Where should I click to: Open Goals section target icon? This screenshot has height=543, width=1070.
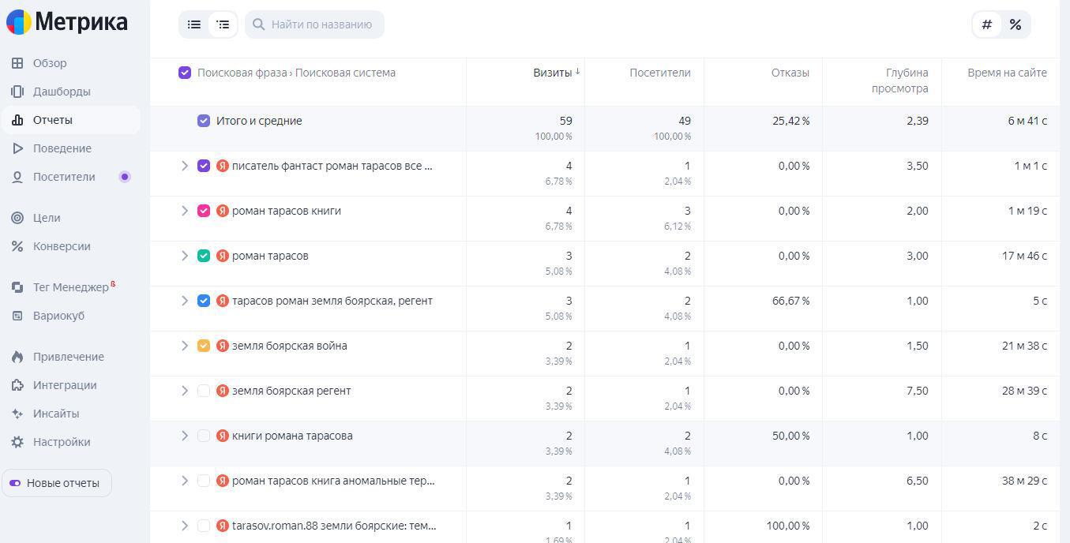pyautogui.click(x=17, y=218)
